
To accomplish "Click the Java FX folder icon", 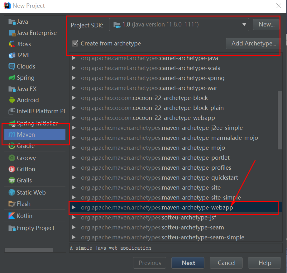I will pyautogui.click(x=12, y=89).
